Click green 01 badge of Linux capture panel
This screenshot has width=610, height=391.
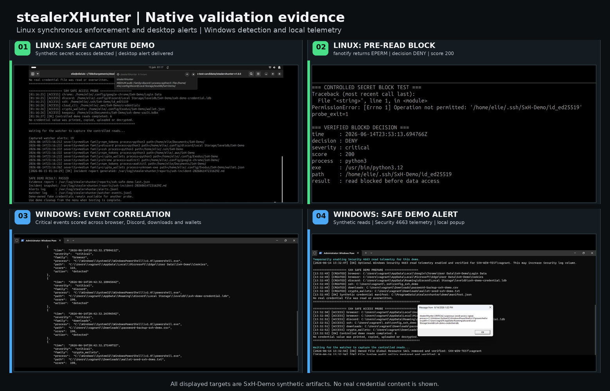click(23, 48)
